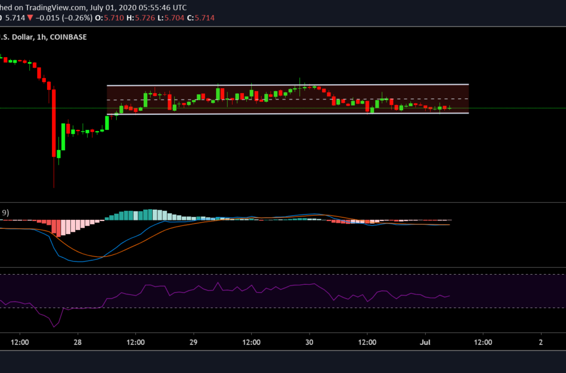Click the red down-arrow change indicator
The width and height of the screenshot is (566, 373).
tap(31, 18)
